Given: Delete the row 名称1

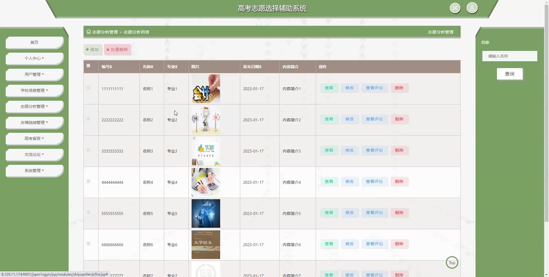Looking at the screenshot, I should (399, 88).
